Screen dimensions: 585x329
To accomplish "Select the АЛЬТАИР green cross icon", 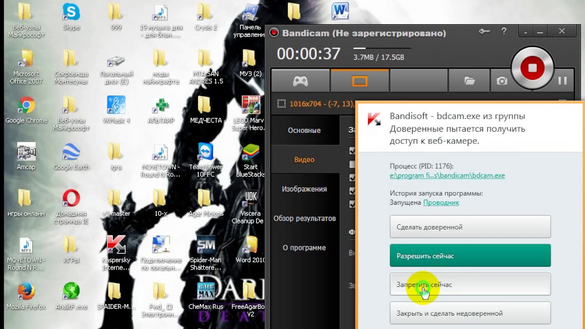I will click(162, 110).
